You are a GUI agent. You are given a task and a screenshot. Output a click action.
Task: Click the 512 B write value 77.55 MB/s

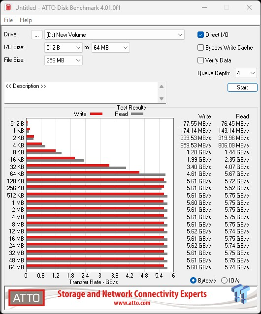pos(197,123)
